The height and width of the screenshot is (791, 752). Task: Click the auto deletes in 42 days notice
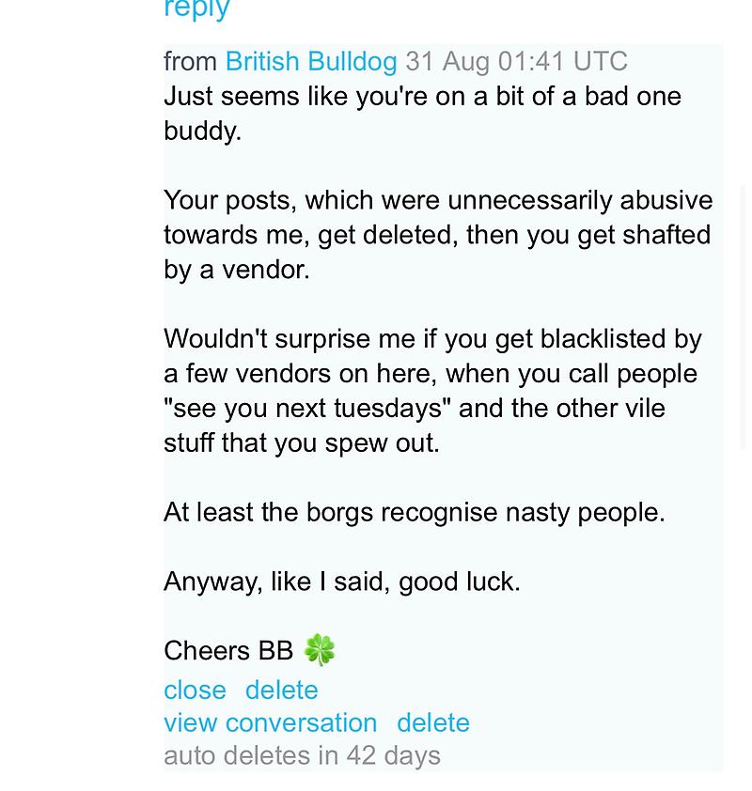pyautogui.click(x=302, y=755)
